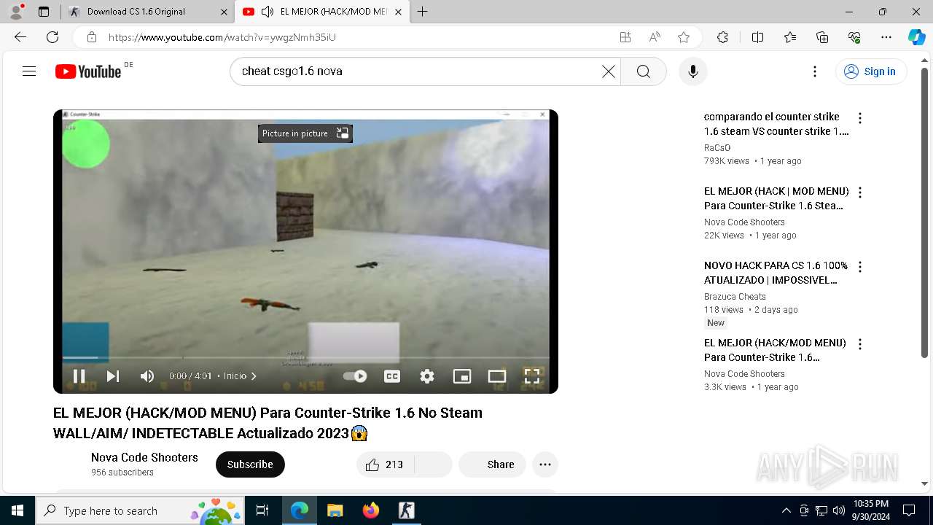Open more actions under video
The image size is (933, 525).
(545, 464)
